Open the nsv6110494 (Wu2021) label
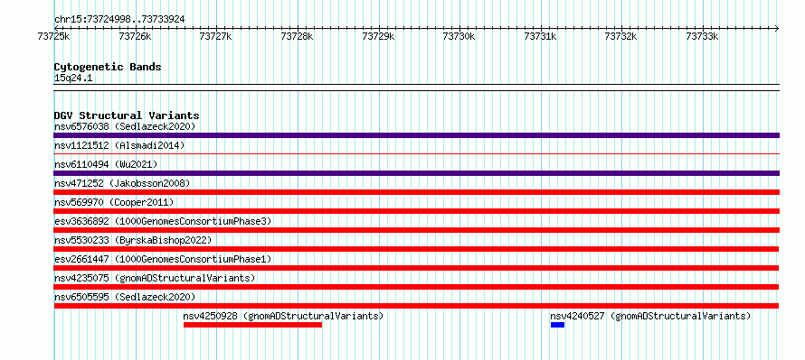 [x=106, y=164]
